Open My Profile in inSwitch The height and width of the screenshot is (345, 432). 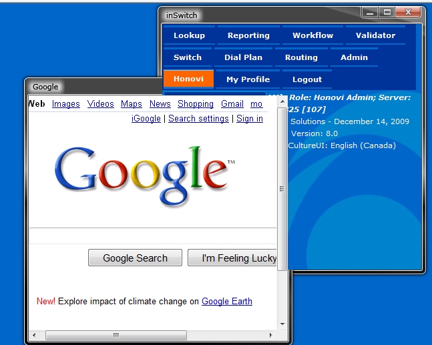coord(248,79)
